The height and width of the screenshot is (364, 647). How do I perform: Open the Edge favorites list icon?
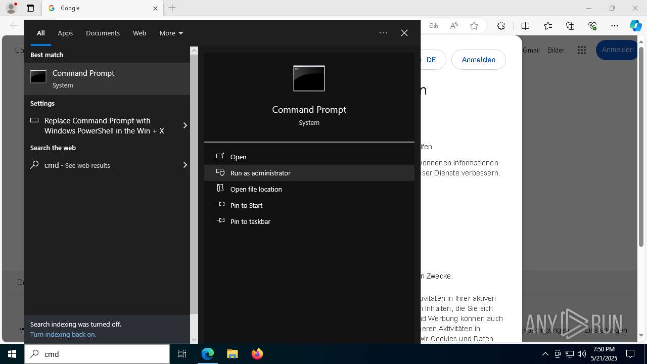[548, 26]
